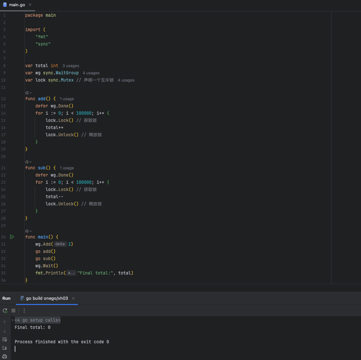Toggle scroll to end of console output
The height and width of the screenshot is (360, 361).
(x=5, y=348)
